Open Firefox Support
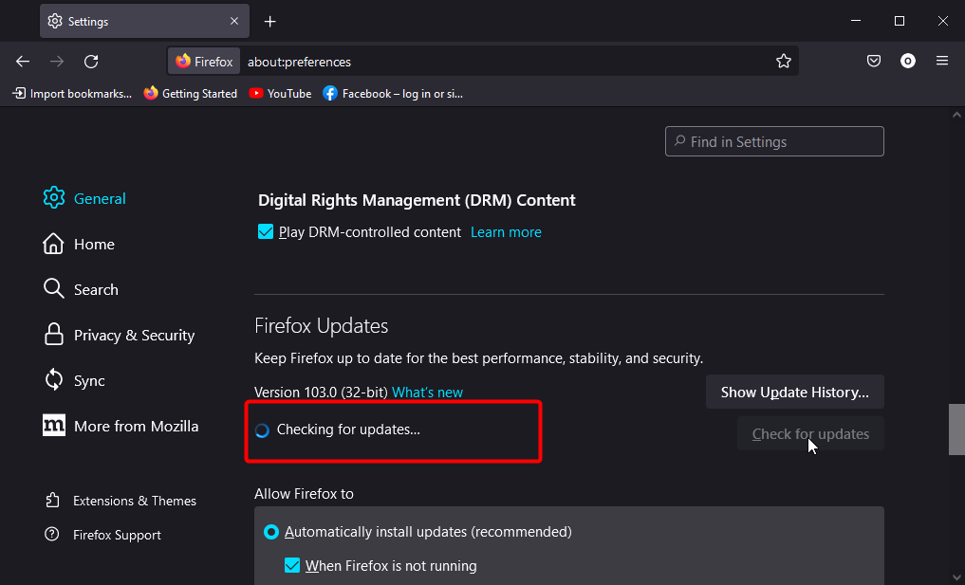 tap(102, 535)
